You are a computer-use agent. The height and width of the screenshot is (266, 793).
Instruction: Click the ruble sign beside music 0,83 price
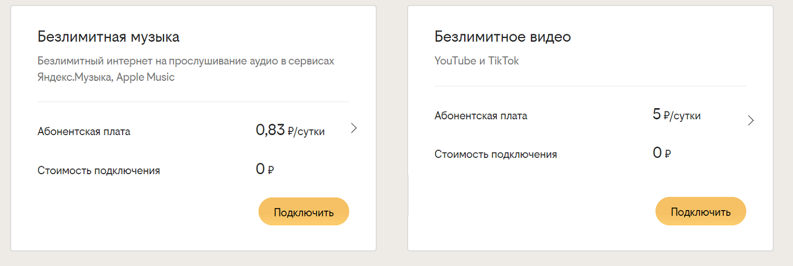pos(291,132)
